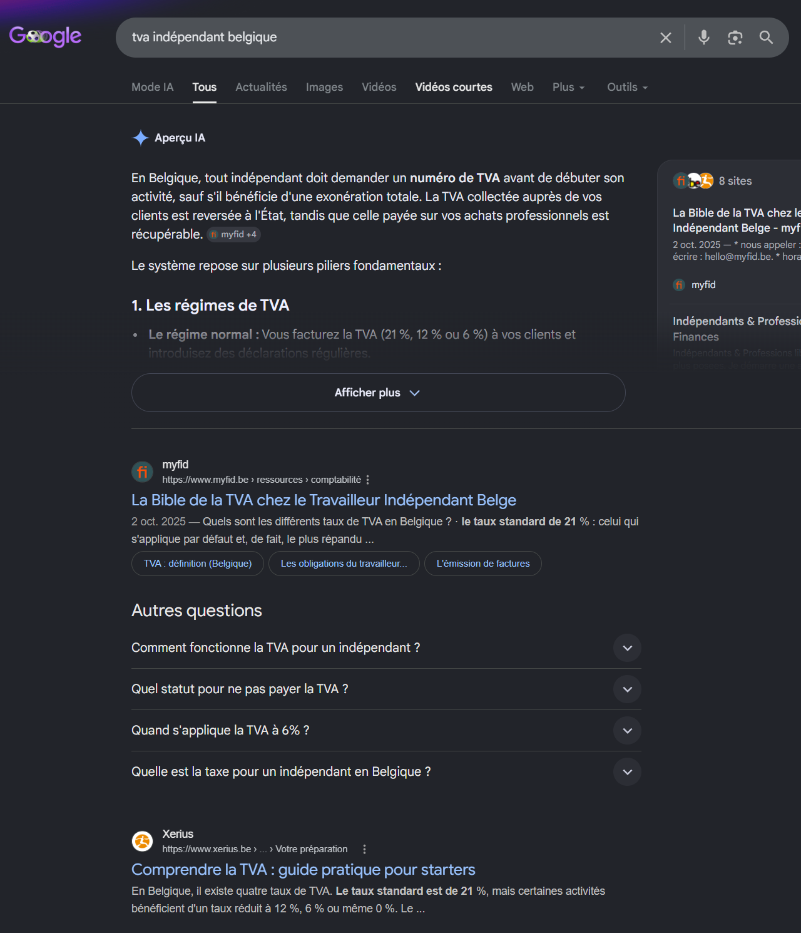The width and height of the screenshot is (801, 933).
Task: Open Google Lens image search icon
Action: pyautogui.click(x=735, y=38)
